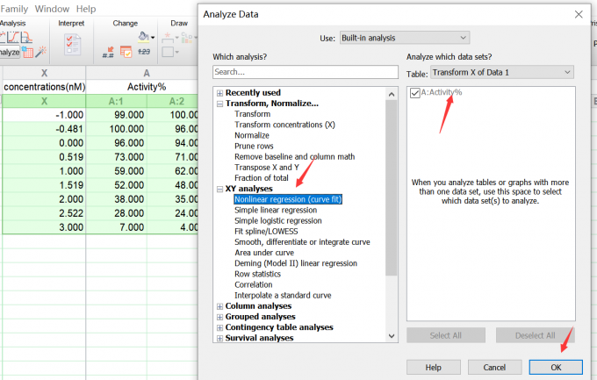Open the Use Built-in analysis dropdown

point(407,39)
